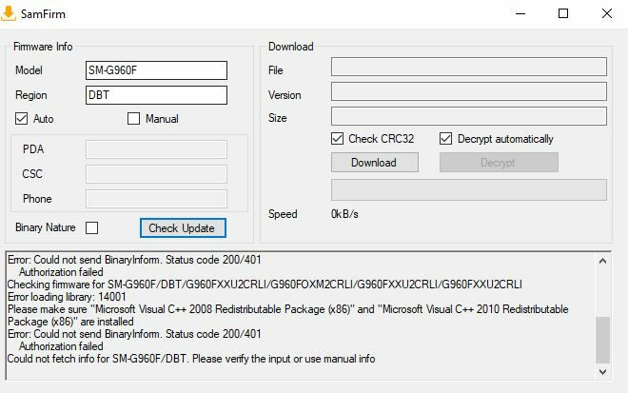Enable the Manual checkbox
628x393 pixels.
click(133, 119)
